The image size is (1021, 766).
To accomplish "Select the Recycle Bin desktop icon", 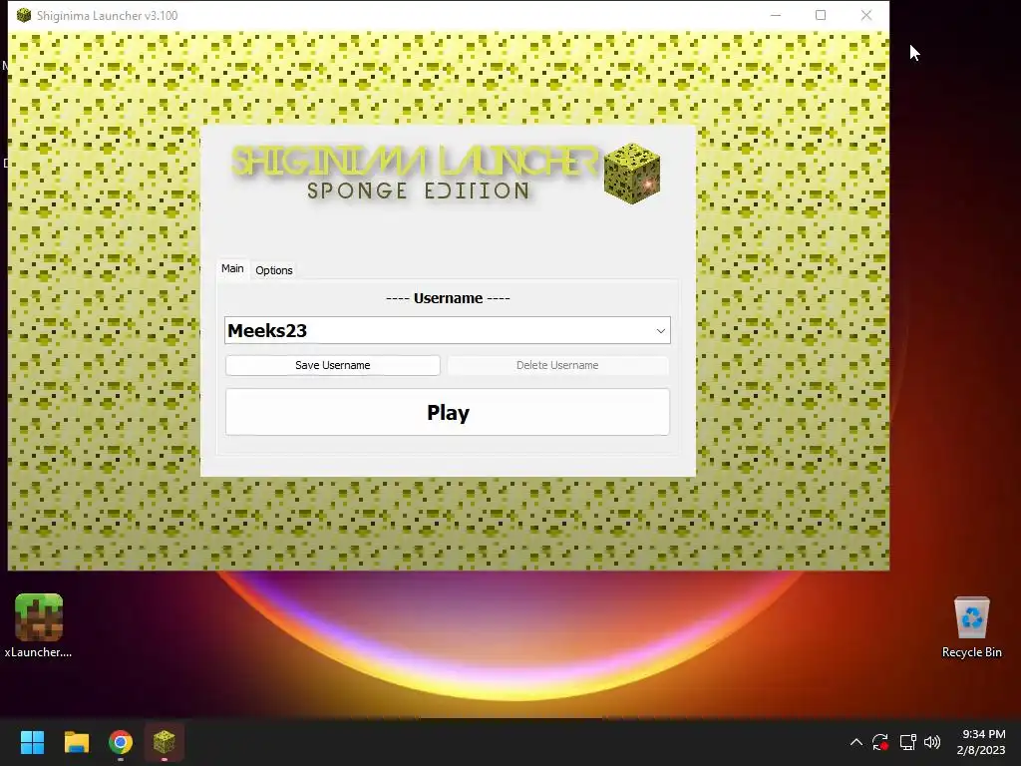I will click(971, 626).
